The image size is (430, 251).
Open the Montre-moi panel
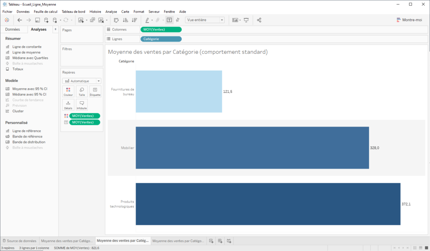tap(409, 20)
